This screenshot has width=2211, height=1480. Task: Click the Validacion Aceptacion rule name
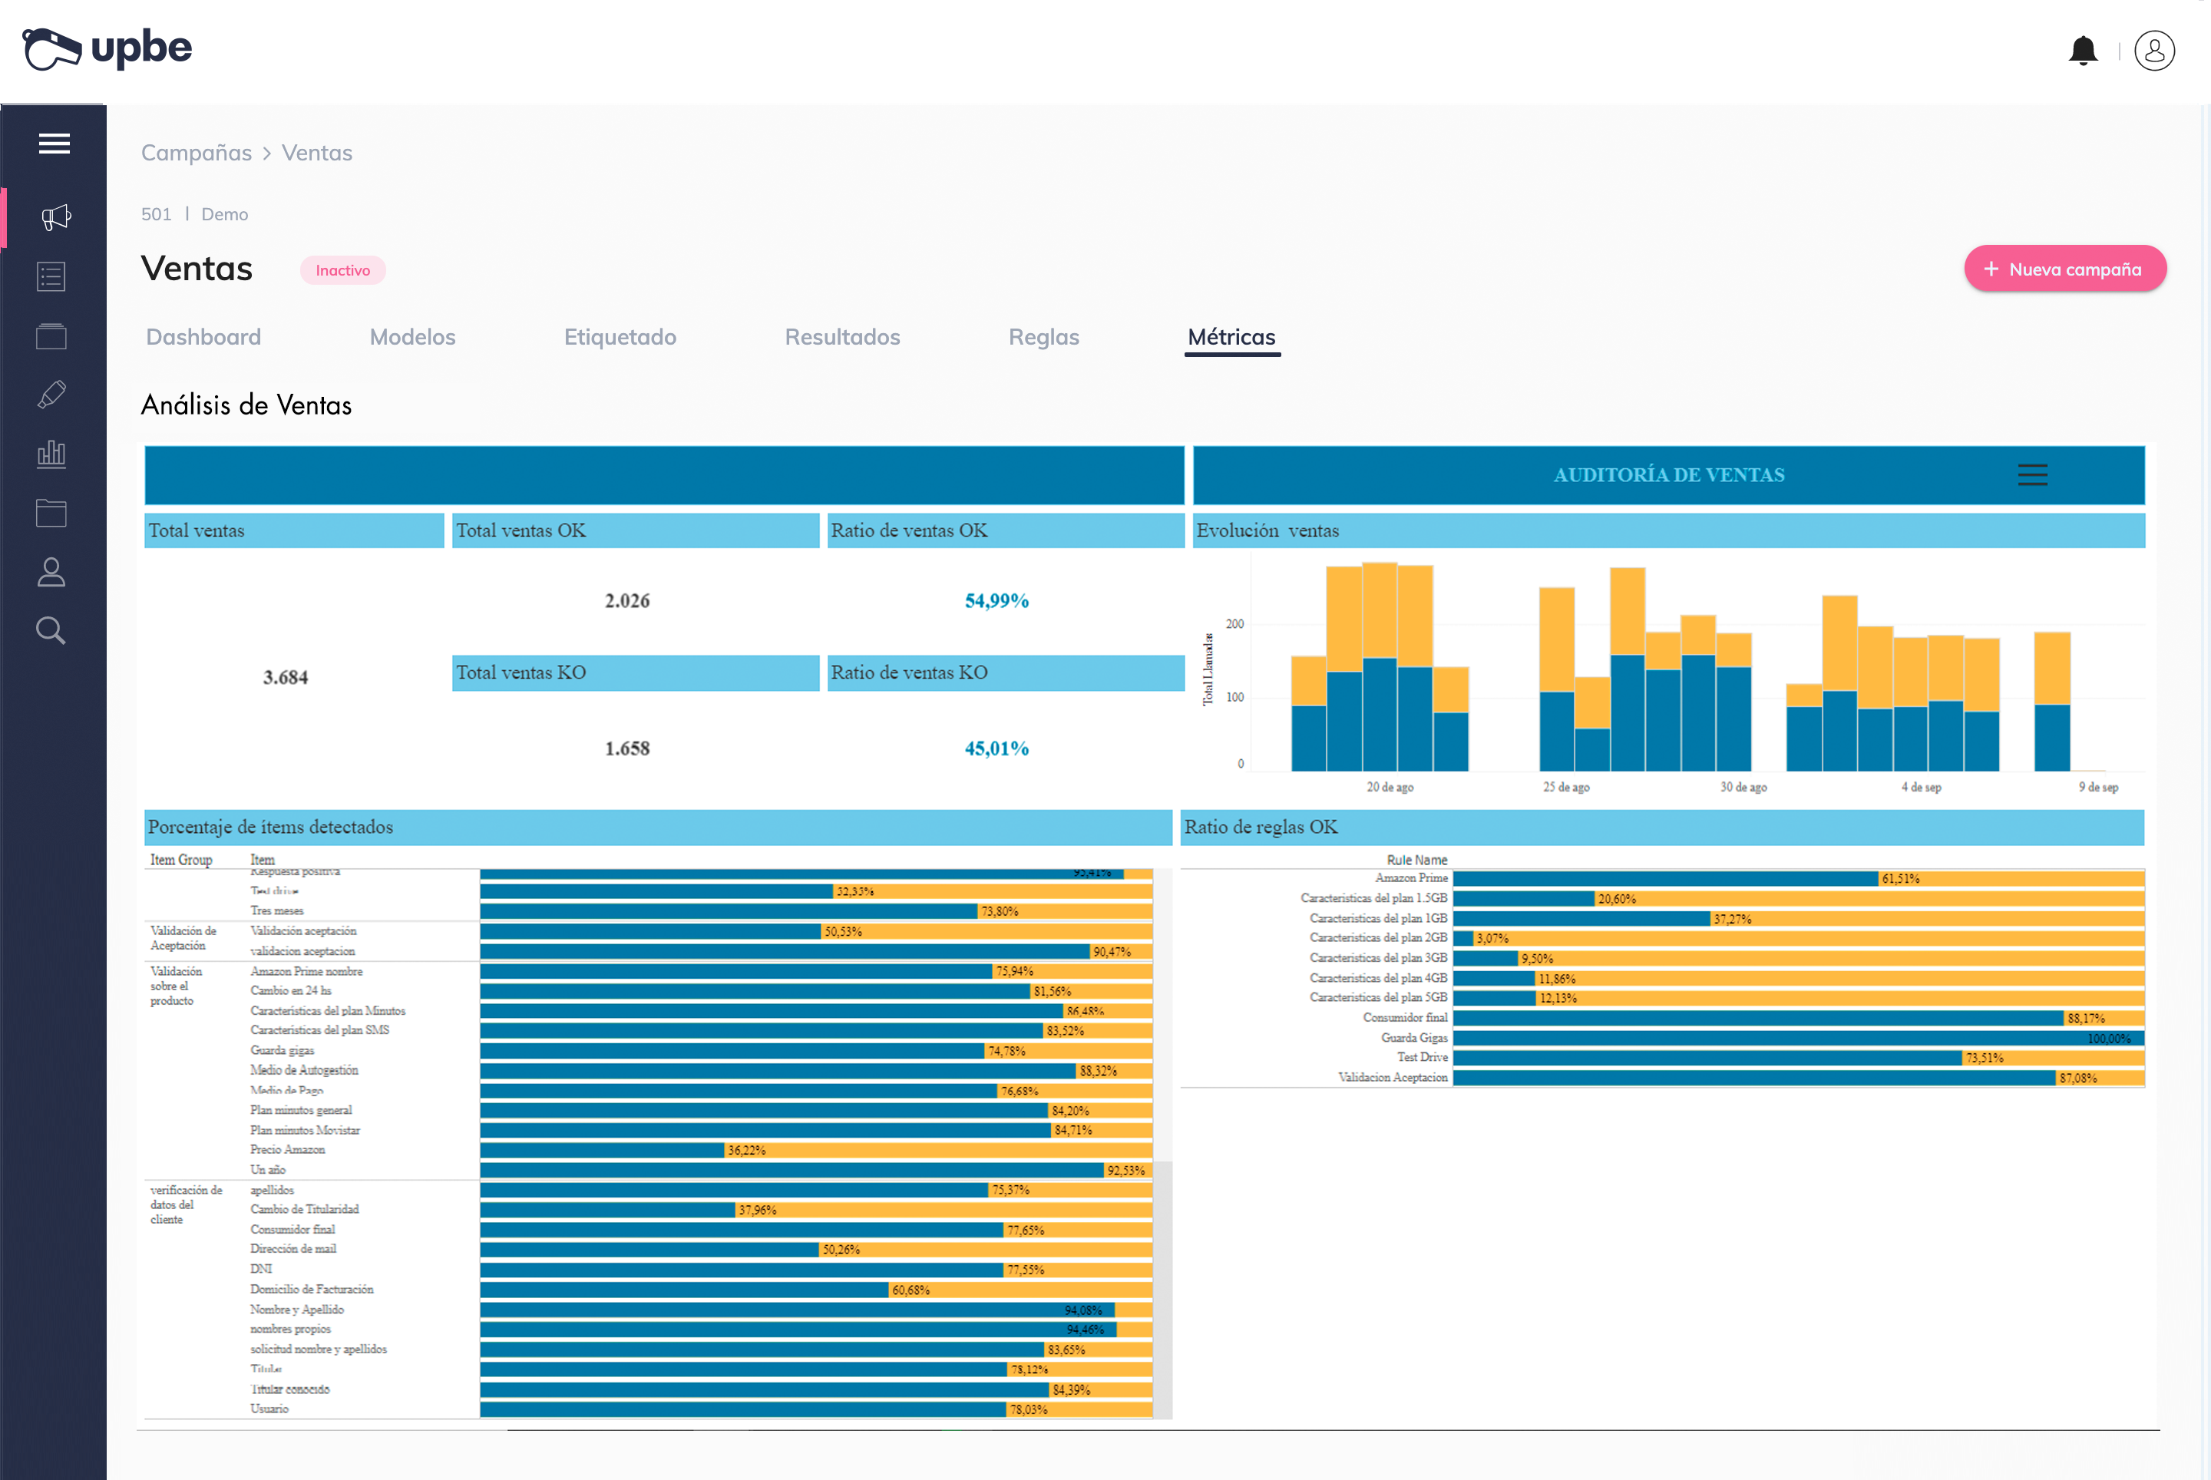(1393, 1077)
